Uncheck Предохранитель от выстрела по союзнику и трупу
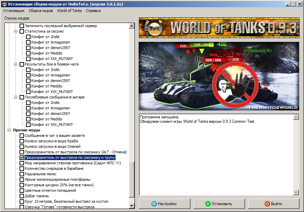Viewport: 304px width, 212px height. point(22,157)
